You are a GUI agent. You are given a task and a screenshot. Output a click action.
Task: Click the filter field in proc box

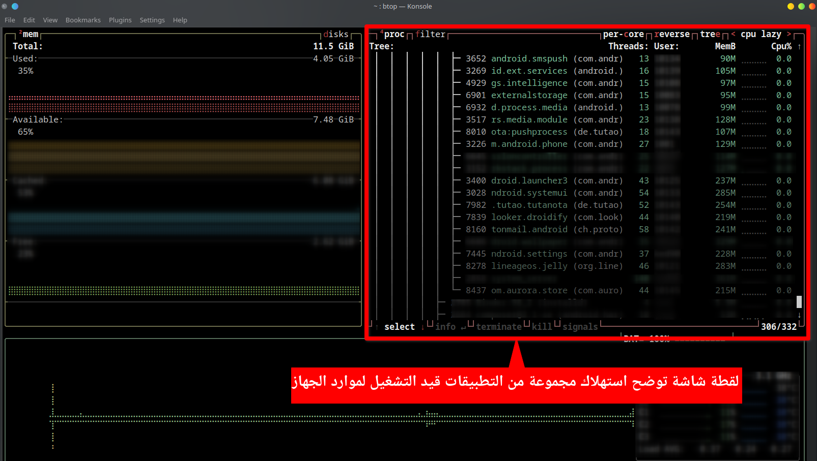click(430, 34)
